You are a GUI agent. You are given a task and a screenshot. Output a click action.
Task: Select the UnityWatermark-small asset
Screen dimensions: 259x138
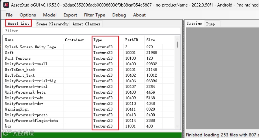(x=26, y=64)
